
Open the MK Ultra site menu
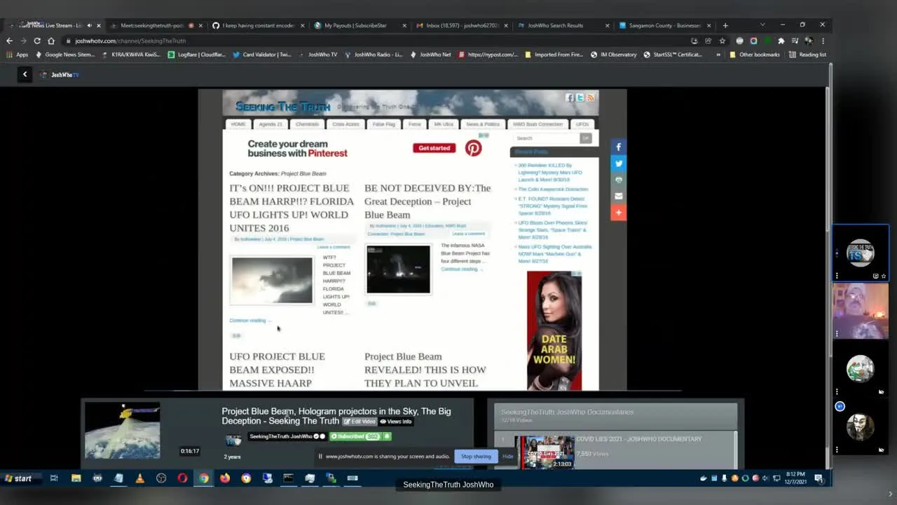[444, 124]
